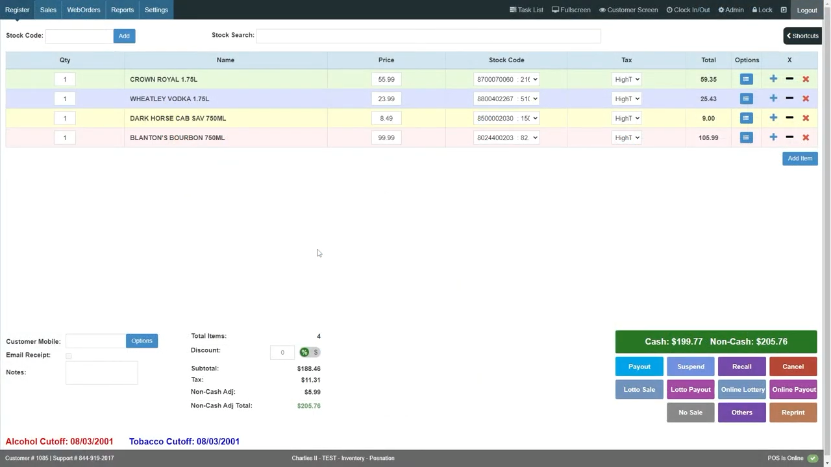Open tax dropdown for WHEATLEY VODKA row
The height and width of the screenshot is (467, 831).
pyautogui.click(x=626, y=99)
